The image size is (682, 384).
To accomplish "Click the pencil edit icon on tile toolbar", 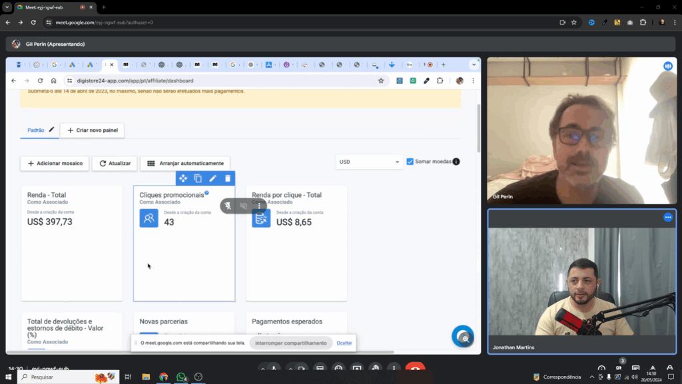I will click(213, 178).
